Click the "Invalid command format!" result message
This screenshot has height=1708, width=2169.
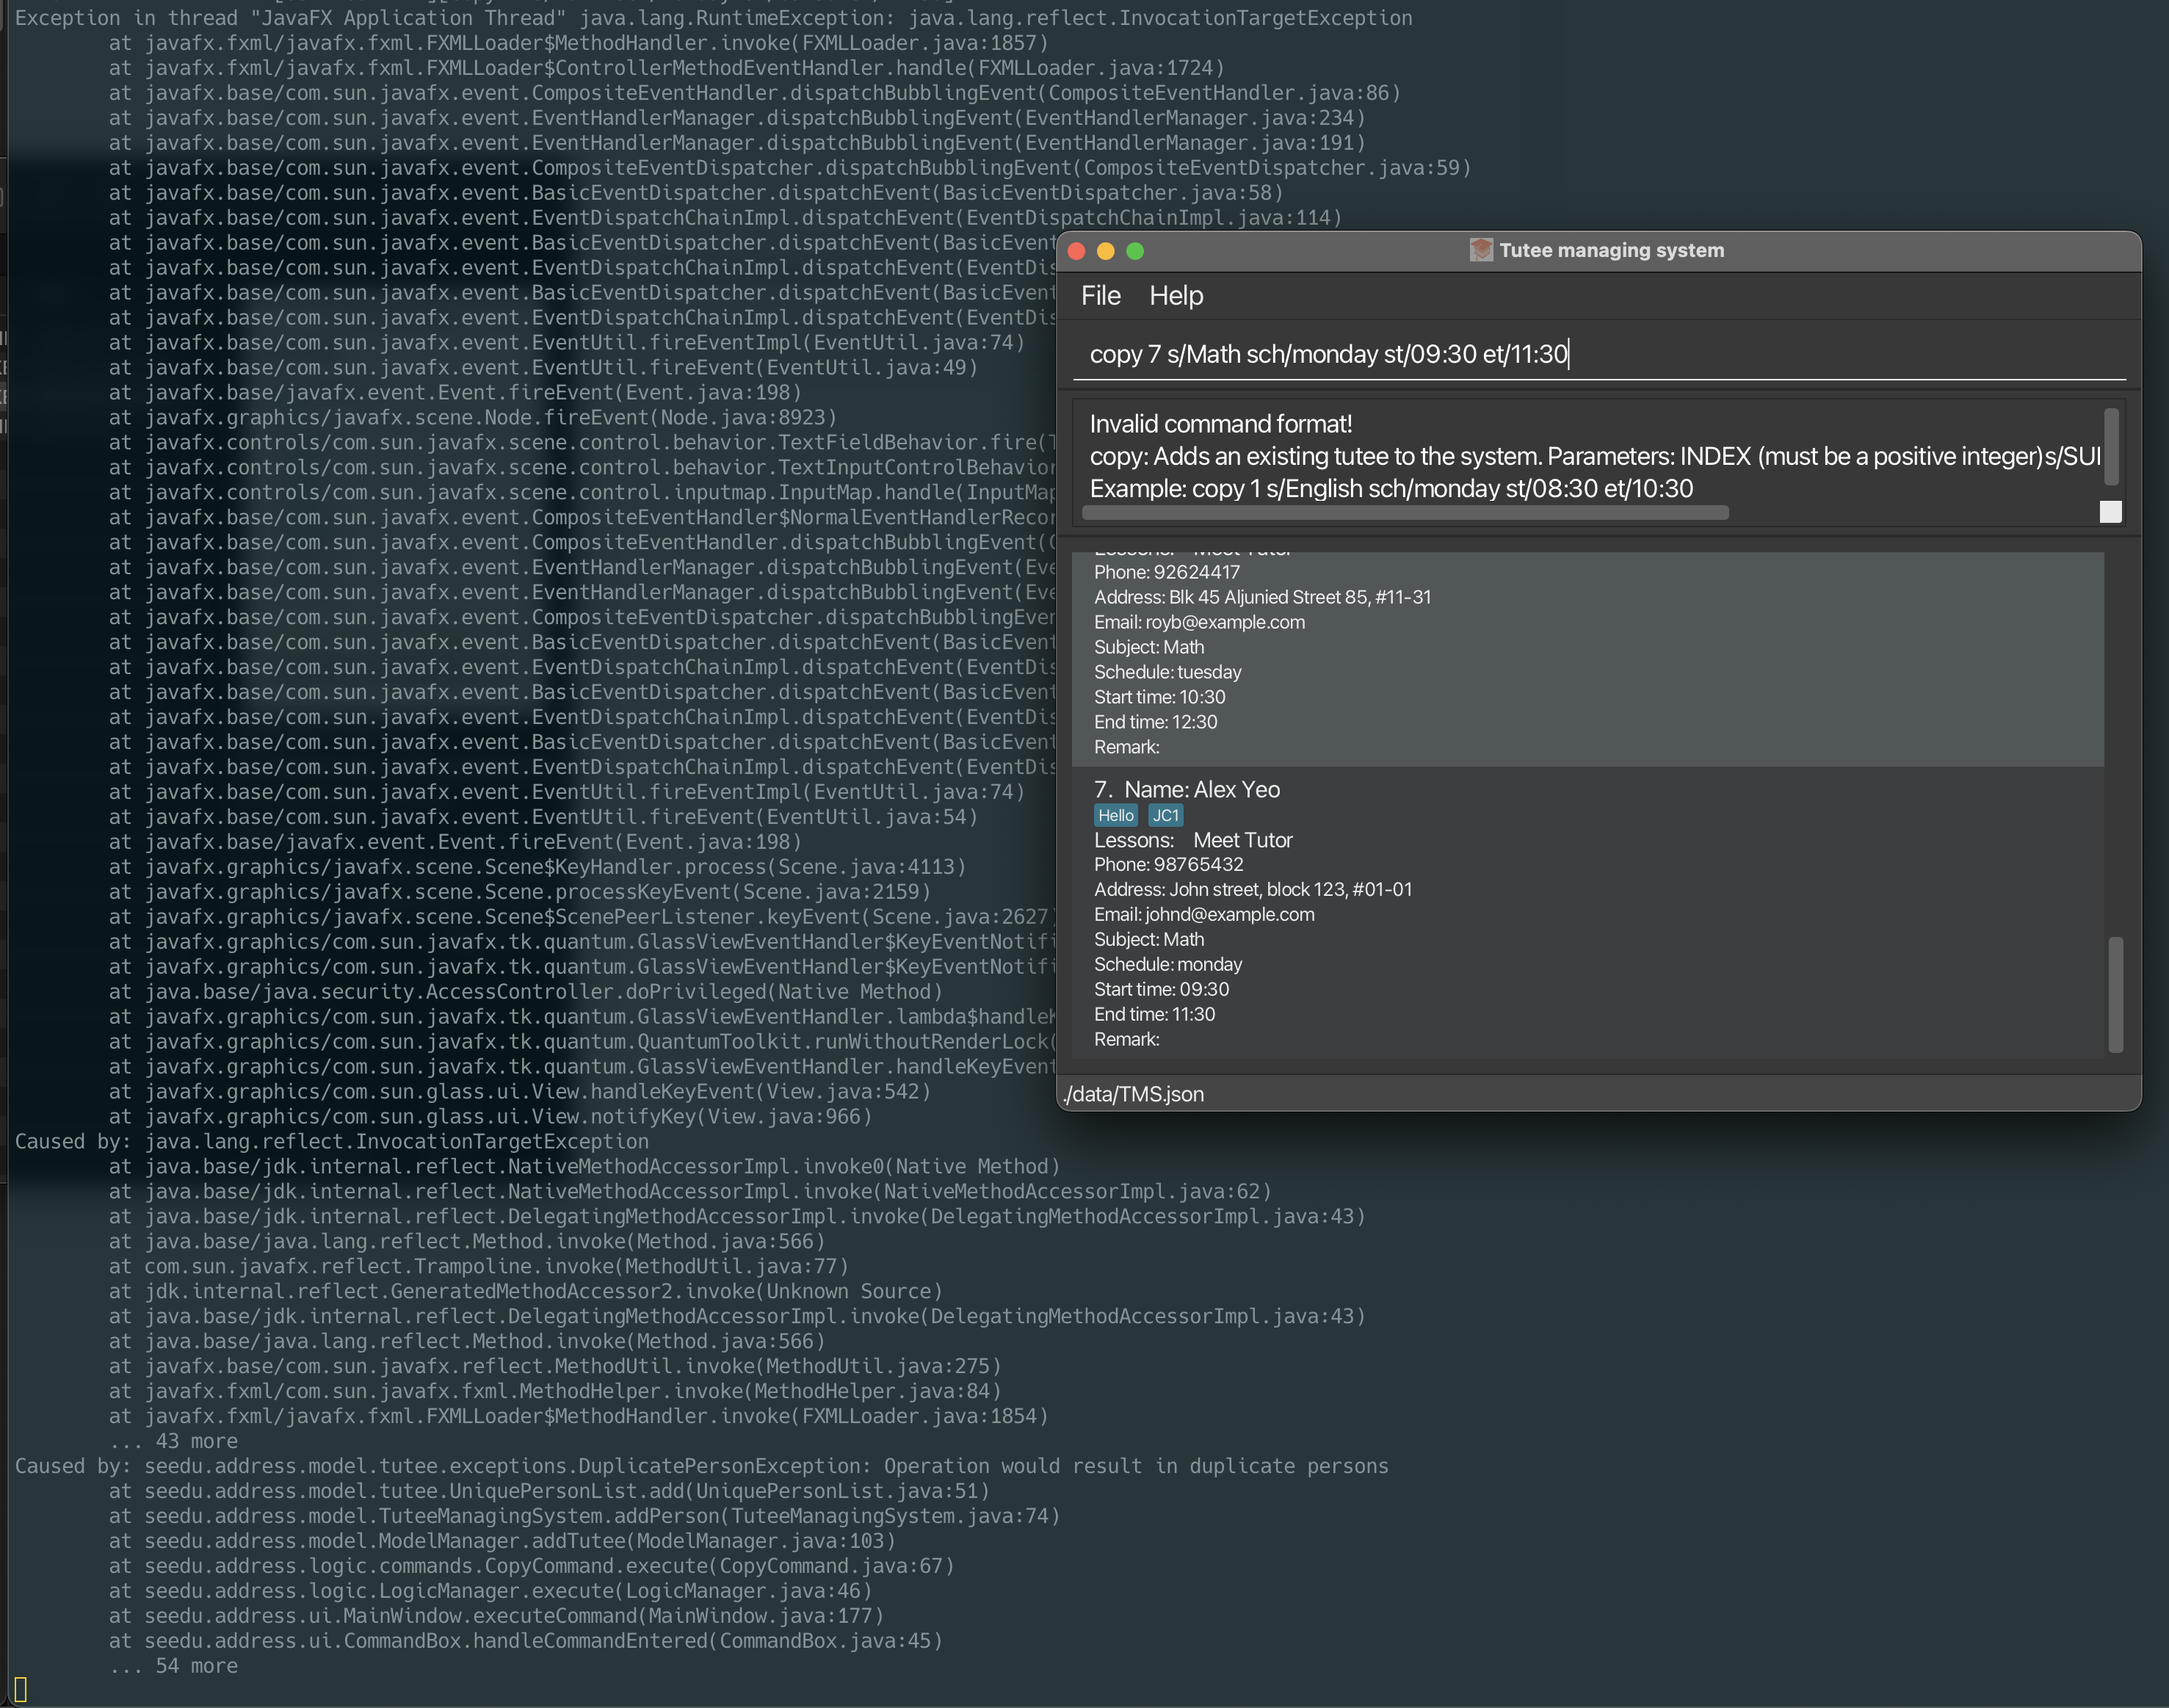click(x=1220, y=424)
